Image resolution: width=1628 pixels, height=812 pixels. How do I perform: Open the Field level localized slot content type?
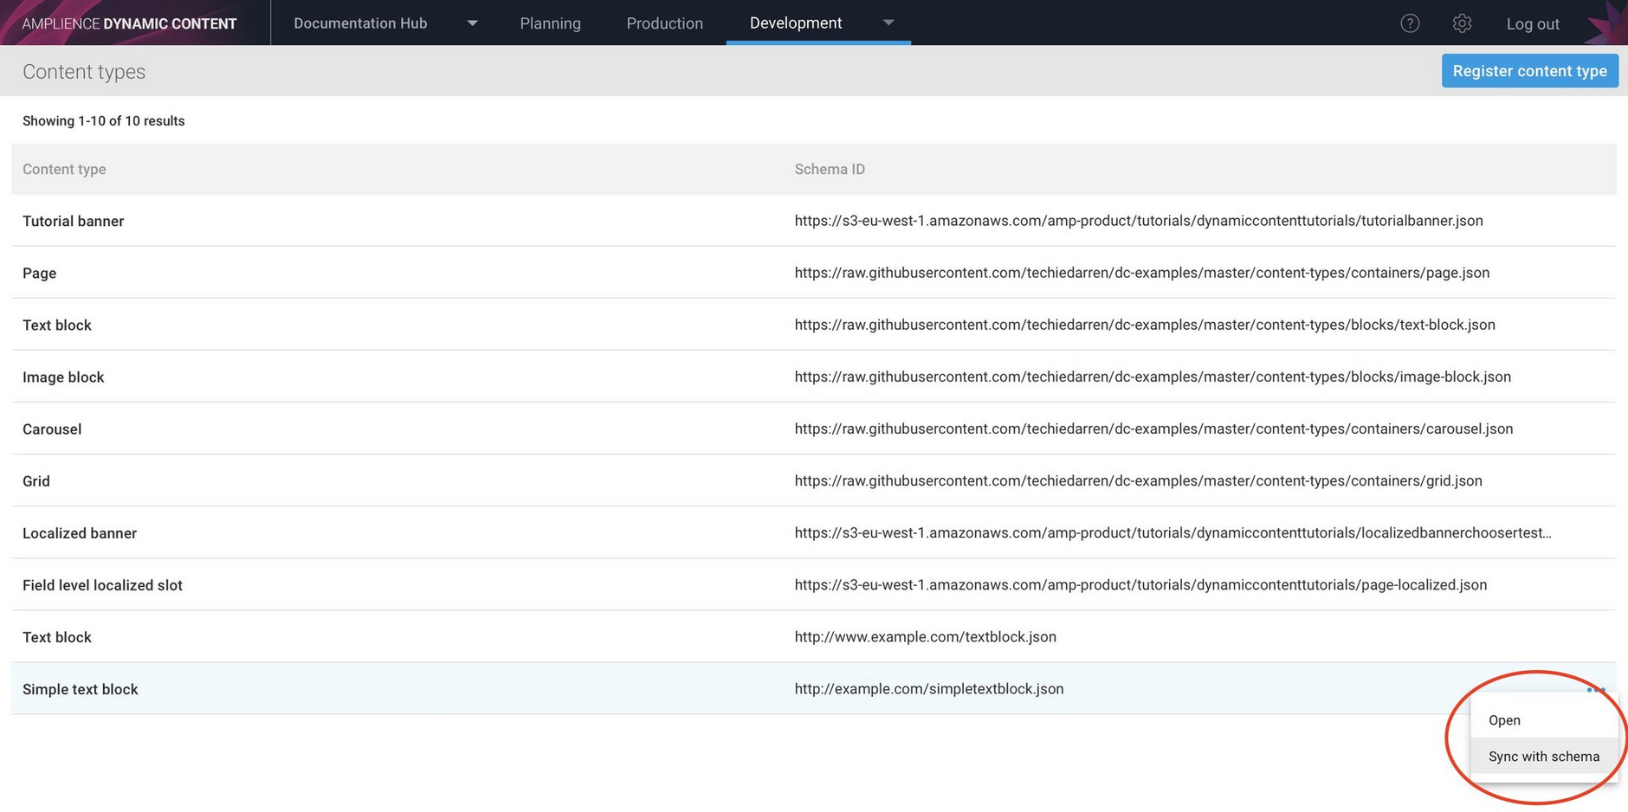(102, 584)
